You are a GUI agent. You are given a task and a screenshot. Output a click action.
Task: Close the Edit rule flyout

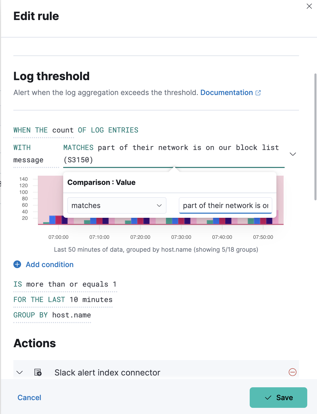point(309,6)
